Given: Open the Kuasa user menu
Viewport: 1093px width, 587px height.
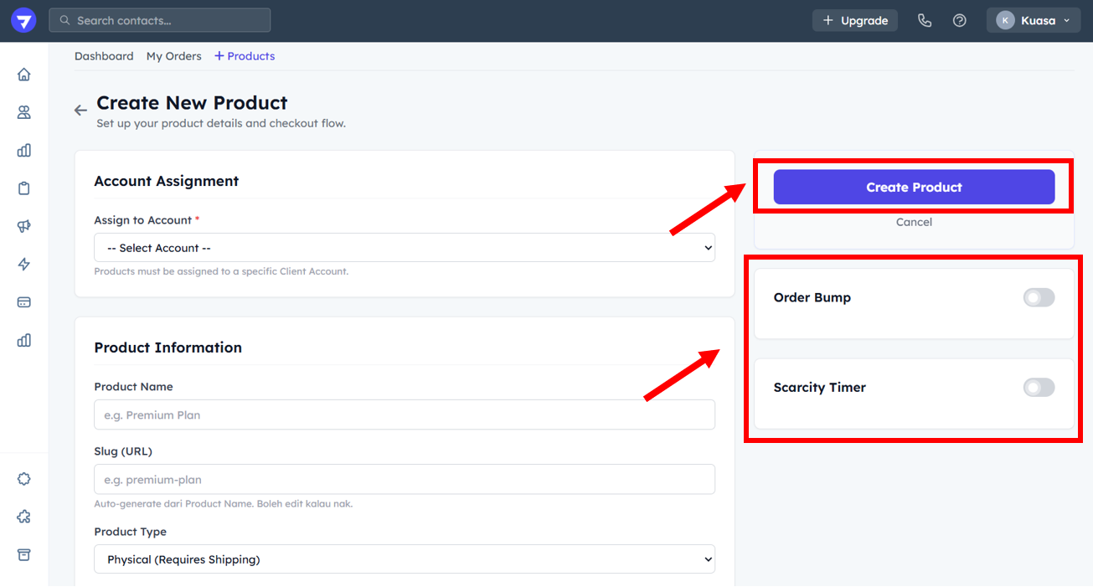Looking at the screenshot, I should pyautogui.click(x=1033, y=21).
